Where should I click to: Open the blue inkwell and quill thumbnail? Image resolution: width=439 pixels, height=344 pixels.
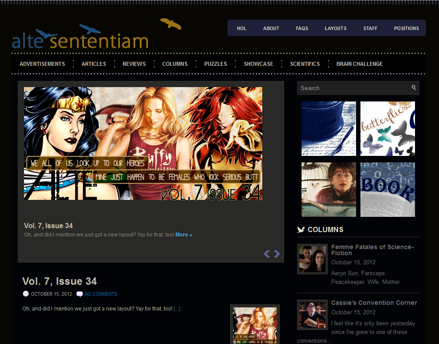[329, 128]
